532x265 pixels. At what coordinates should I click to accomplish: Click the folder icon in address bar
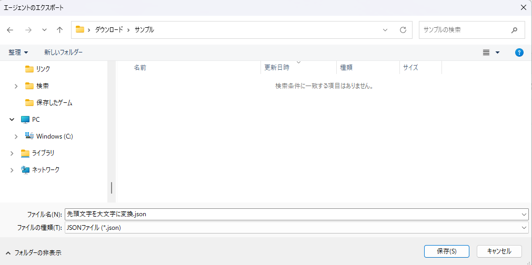(x=80, y=29)
